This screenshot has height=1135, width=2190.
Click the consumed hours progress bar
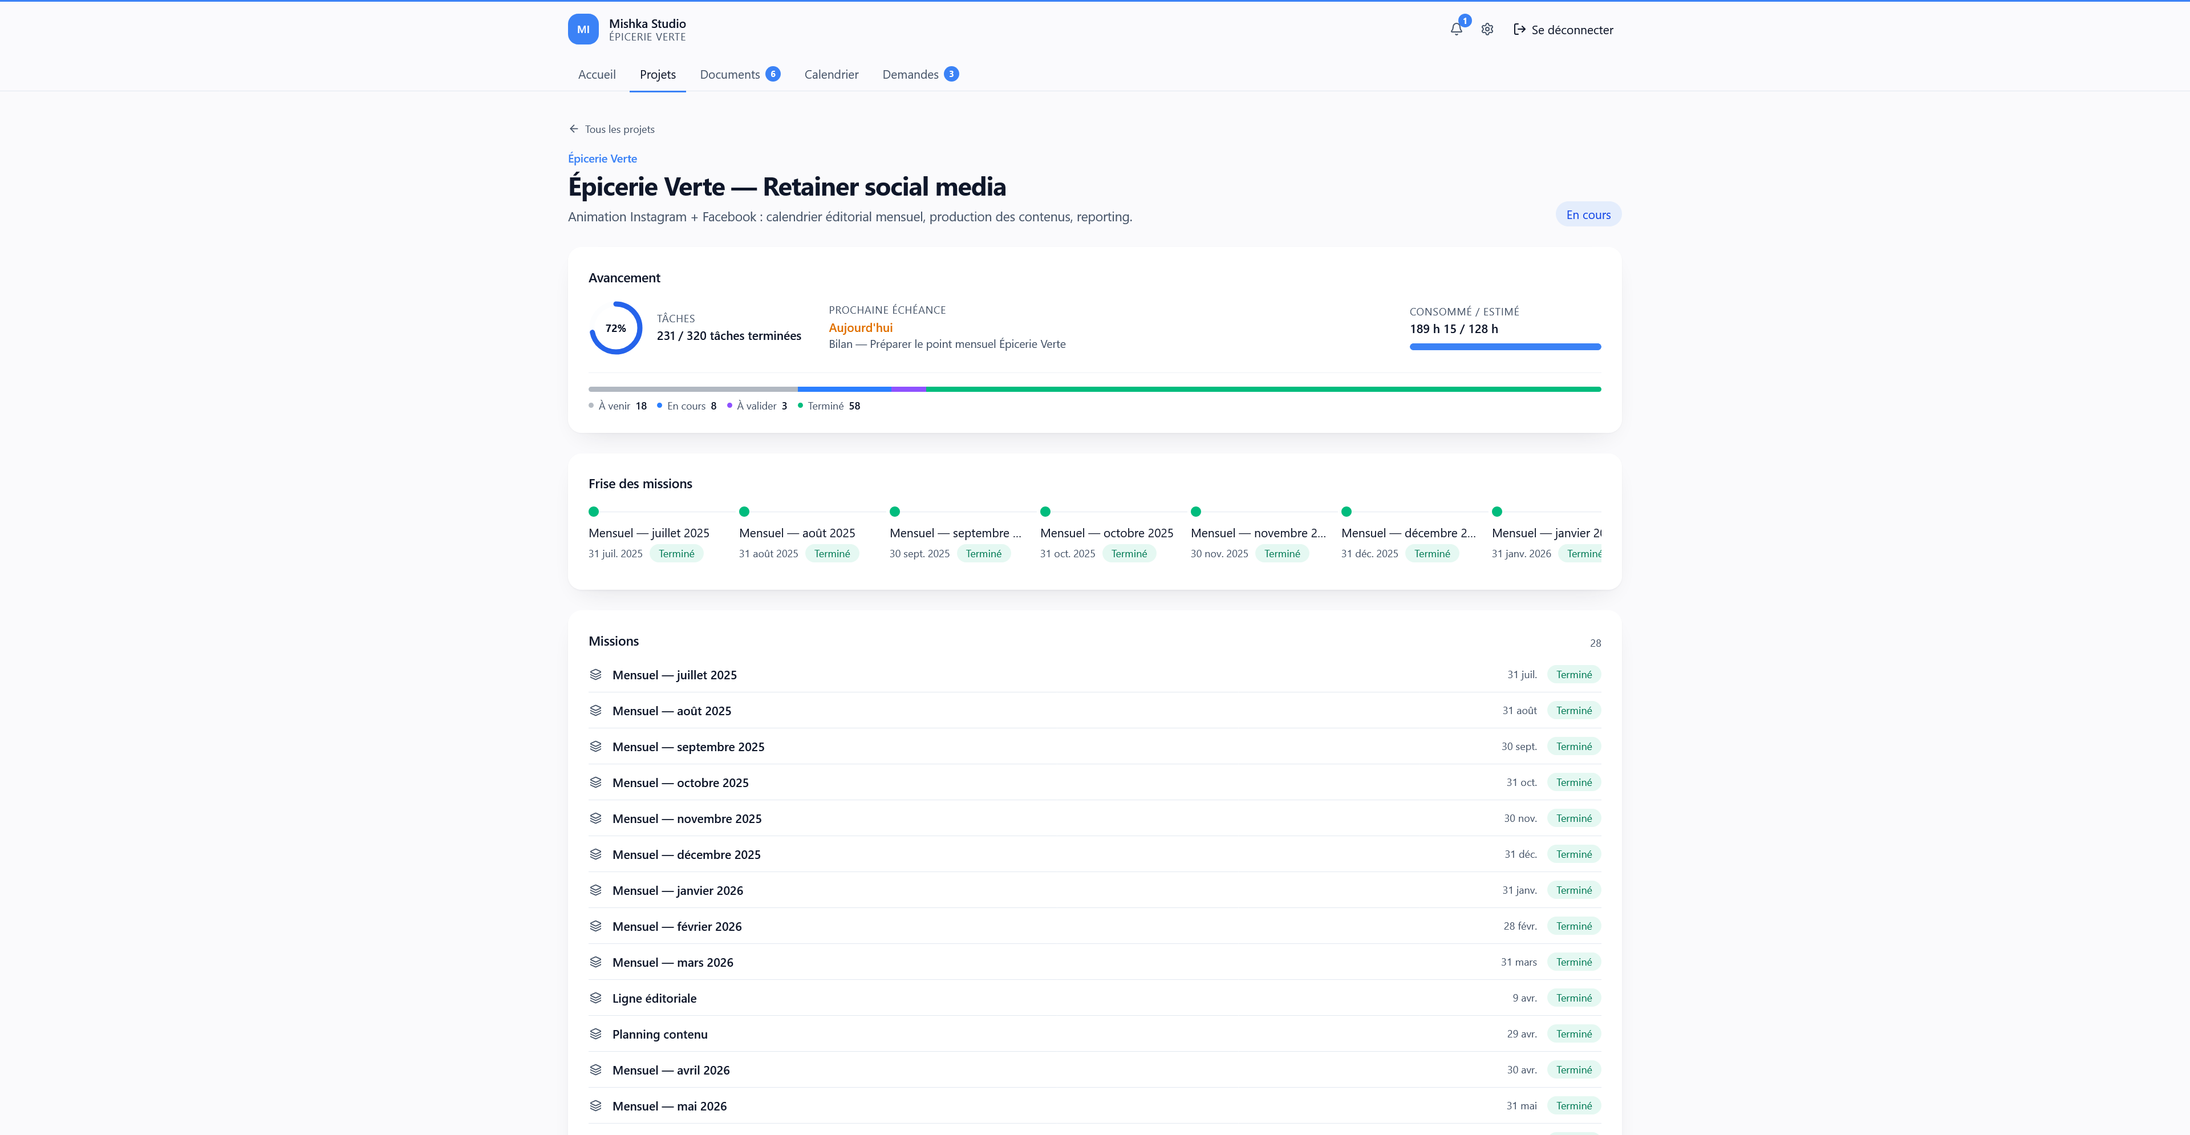(1505, 347)
